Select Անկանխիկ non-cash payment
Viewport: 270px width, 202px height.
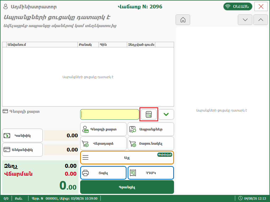(x=22, y=150)
